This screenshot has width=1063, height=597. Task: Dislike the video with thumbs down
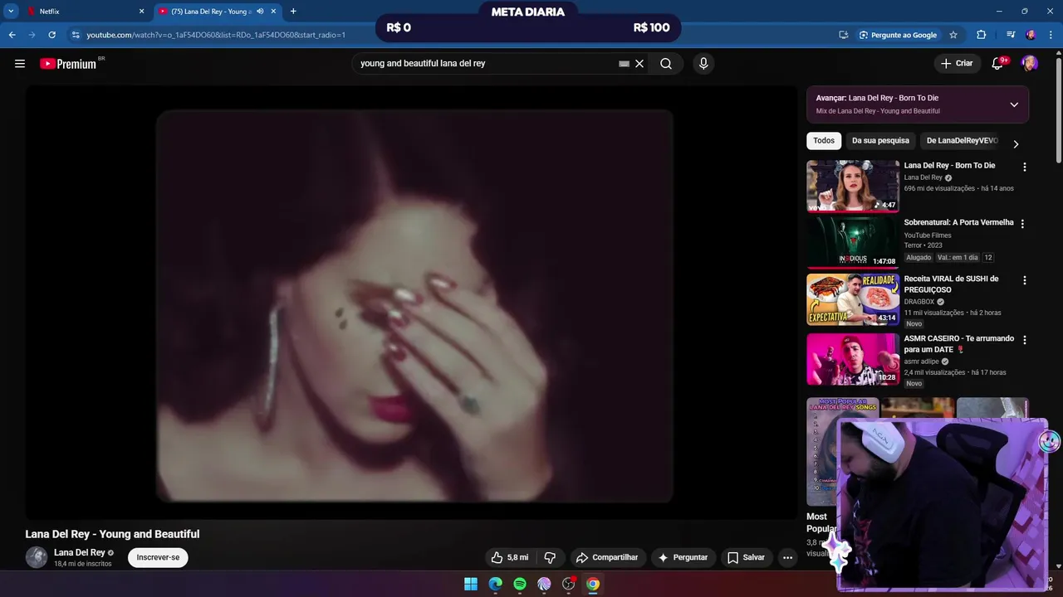pyautogui.click(x=550, y=557)
